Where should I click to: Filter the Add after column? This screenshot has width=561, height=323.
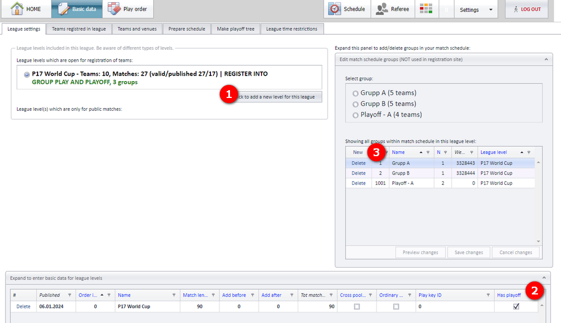point(292,295)
